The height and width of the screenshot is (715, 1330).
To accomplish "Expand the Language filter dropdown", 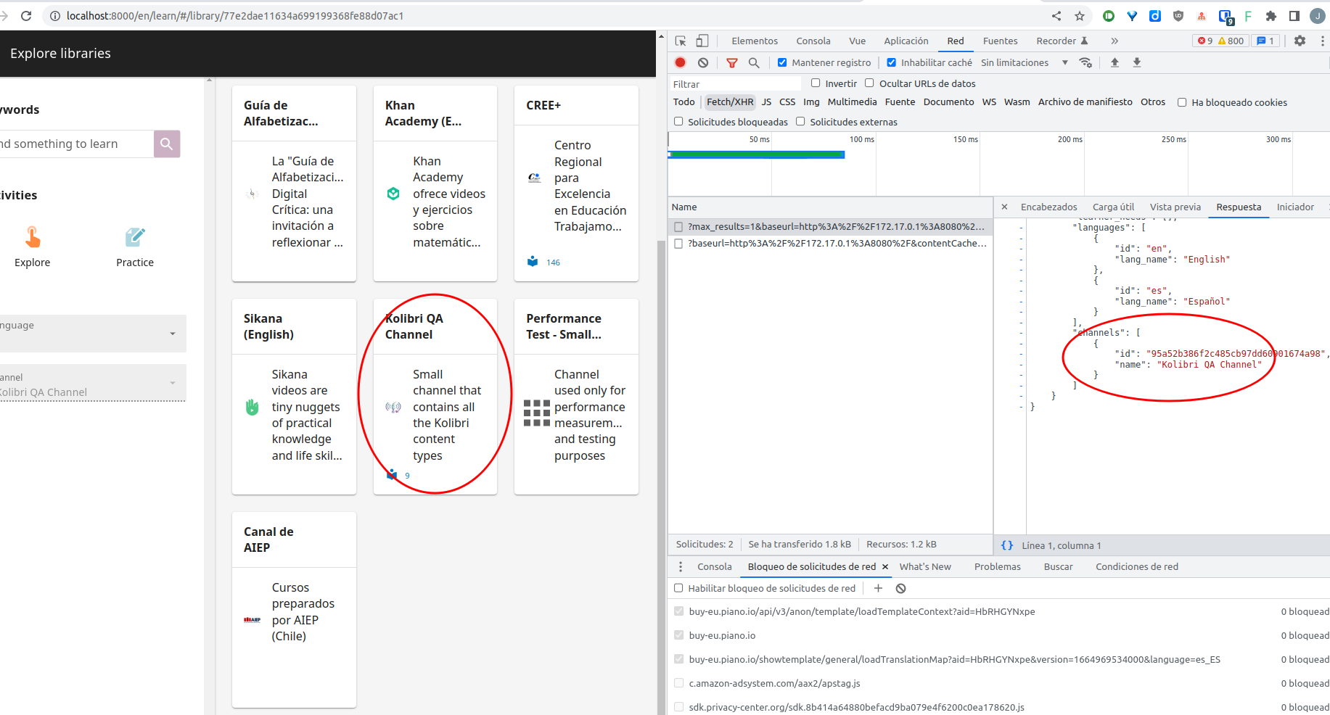I will point(93,334).
